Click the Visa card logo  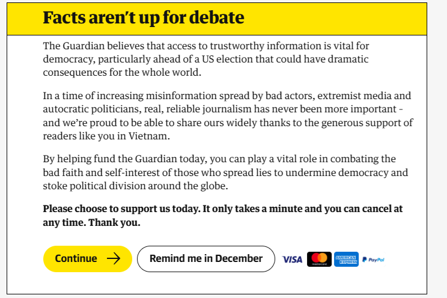(x=292, y=259)
